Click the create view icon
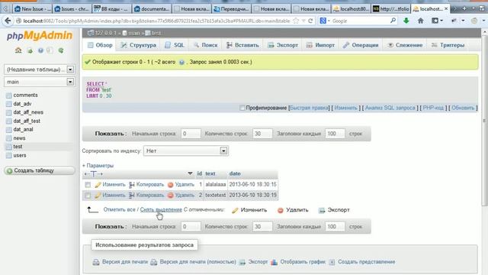Viewport: 488px width, 275px height. (x=332, y=262)
